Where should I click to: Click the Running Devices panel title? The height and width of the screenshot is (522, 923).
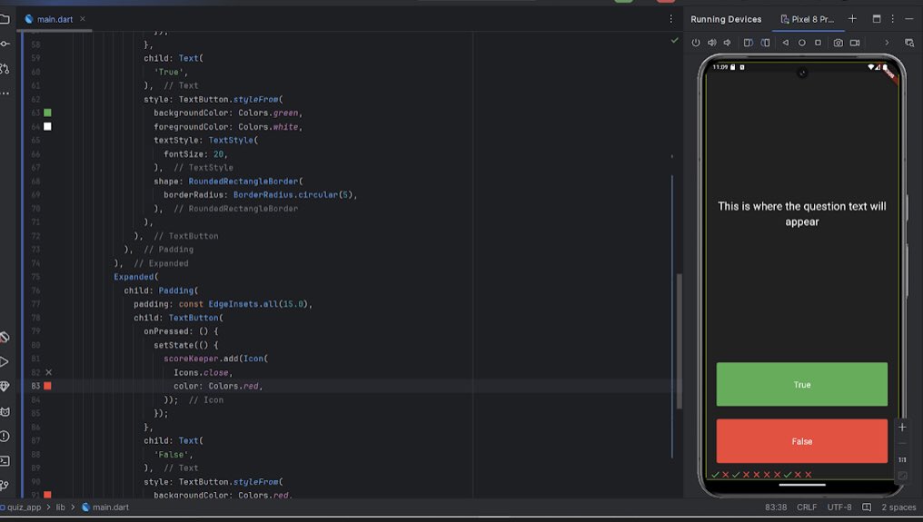[x=726, y=19]
